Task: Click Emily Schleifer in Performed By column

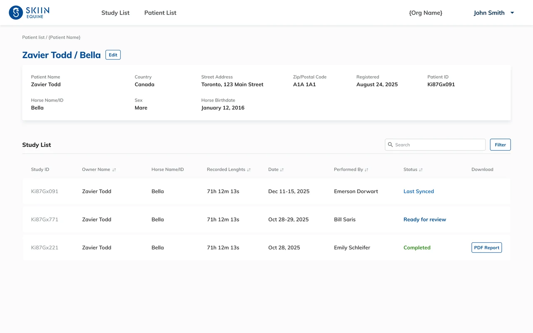Action: pyautogui.click(x=352, y=248)
